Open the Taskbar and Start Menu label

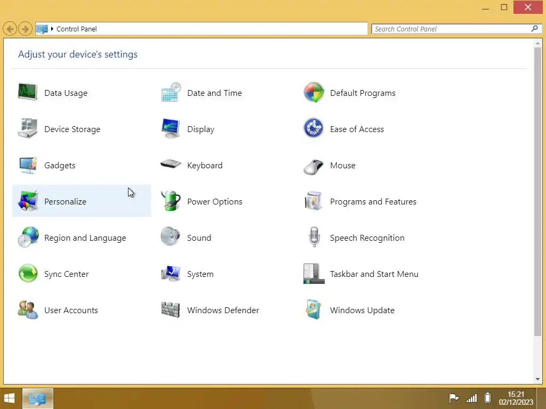click(x=374, y=274)
